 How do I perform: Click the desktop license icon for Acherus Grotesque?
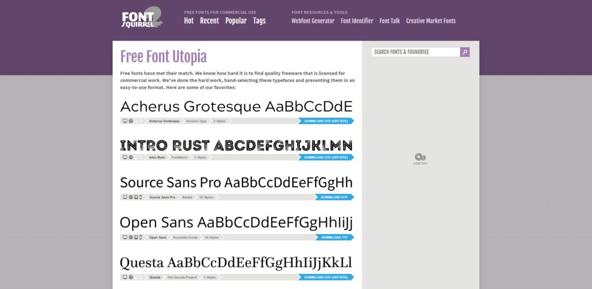tap(125, 121)
